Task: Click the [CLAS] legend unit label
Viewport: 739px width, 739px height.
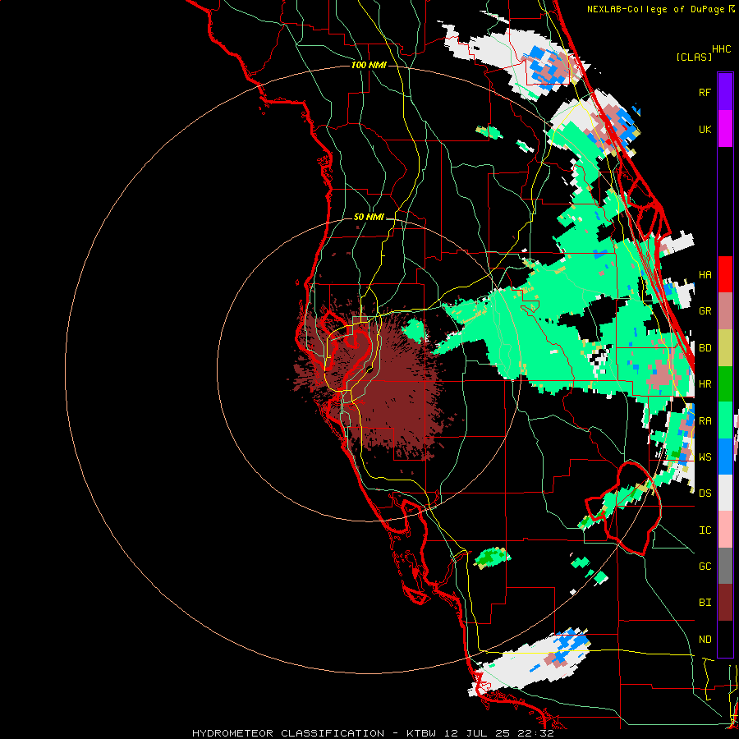Action: [x=694, y=57]
